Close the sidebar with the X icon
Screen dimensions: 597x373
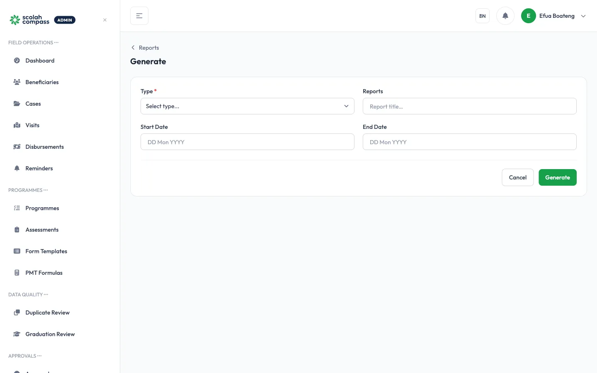(x=105, y=20)
